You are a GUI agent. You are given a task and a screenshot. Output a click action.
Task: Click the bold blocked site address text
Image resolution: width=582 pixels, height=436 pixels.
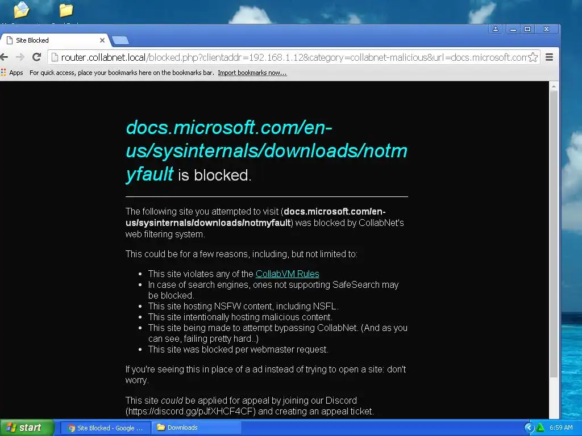click(255, 217)
